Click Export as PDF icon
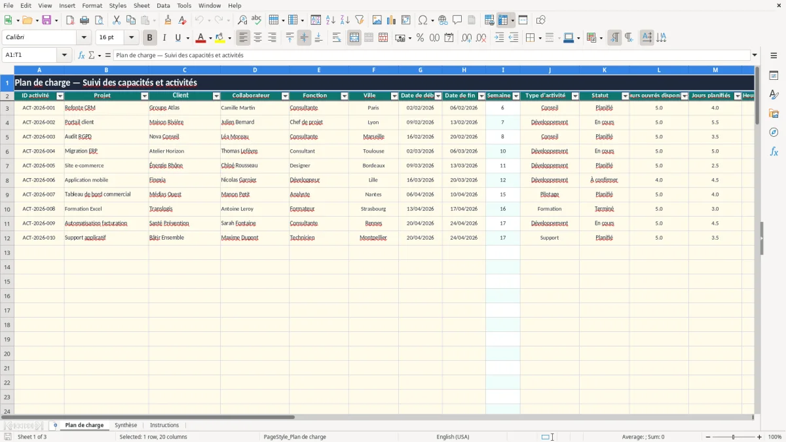This screenshot has width=786, height=442. 70,20
